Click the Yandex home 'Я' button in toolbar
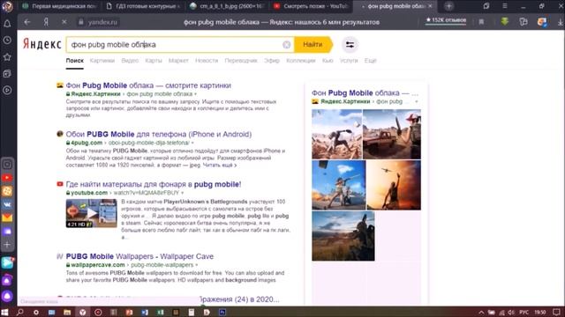The image size is (565, 317). click(x=46, y=22)
